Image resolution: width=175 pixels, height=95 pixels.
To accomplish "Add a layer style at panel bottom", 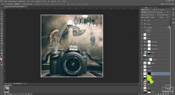I will (156, 94).
